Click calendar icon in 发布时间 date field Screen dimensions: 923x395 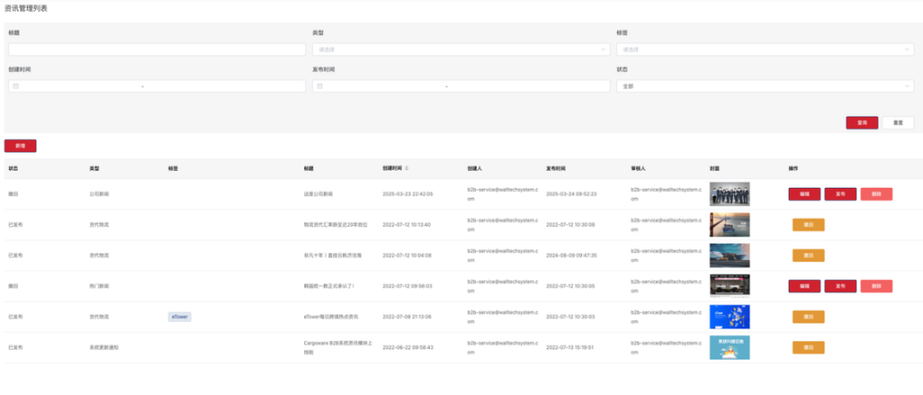tap(320, 86)
